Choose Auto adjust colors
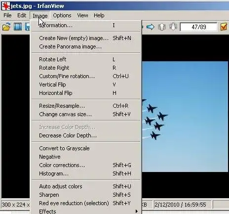 pyautogui.click(x=86, y=186)
